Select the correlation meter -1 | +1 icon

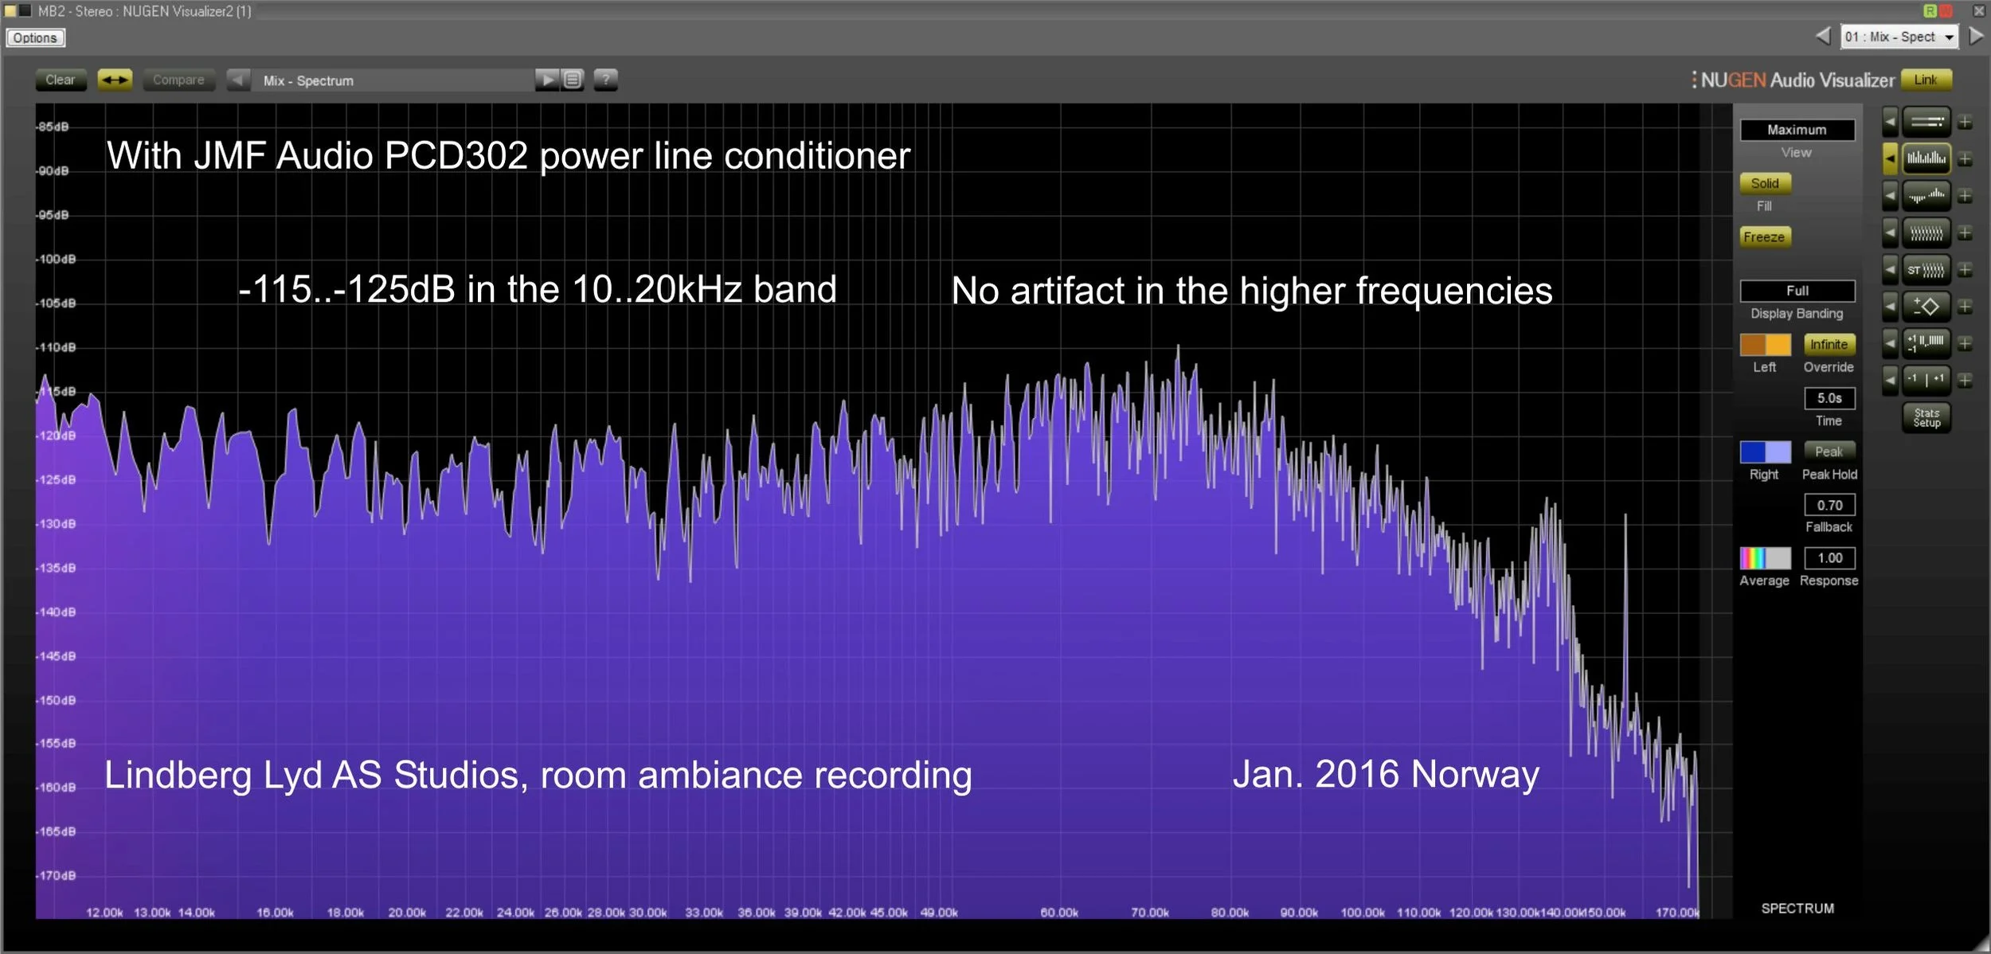[x=1926, y=380]
